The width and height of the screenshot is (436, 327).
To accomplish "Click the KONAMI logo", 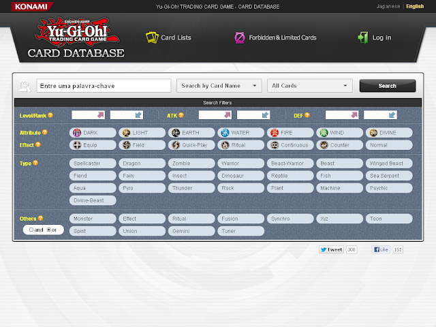I will [32, 6].
